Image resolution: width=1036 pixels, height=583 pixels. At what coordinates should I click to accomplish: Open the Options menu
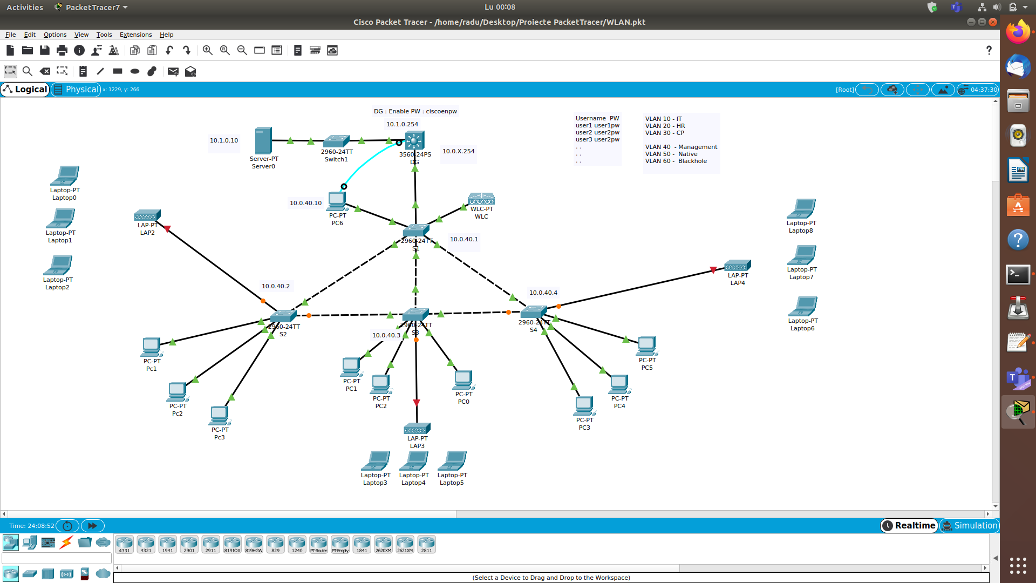tap(55, 35)
